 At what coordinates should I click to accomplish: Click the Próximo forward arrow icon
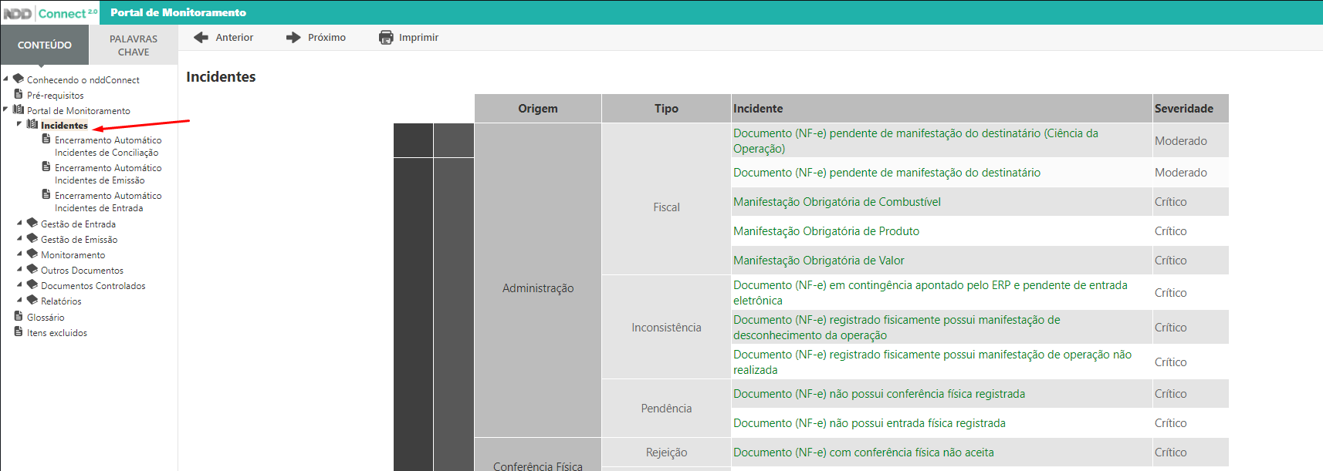click(293, 38)
